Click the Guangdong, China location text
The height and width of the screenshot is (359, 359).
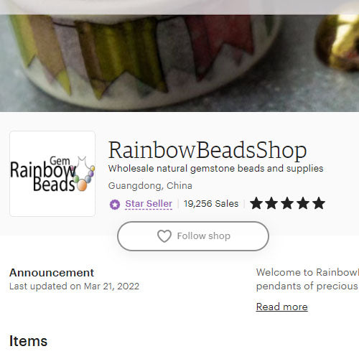[150, 186]
